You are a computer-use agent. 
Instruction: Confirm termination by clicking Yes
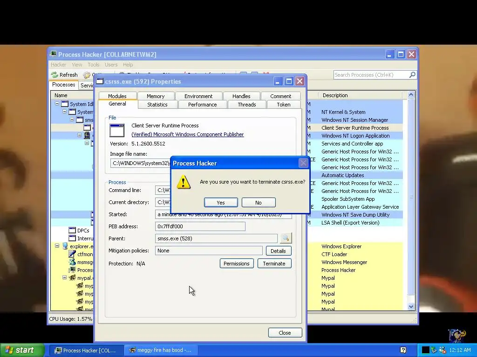[x=221, y=203]
